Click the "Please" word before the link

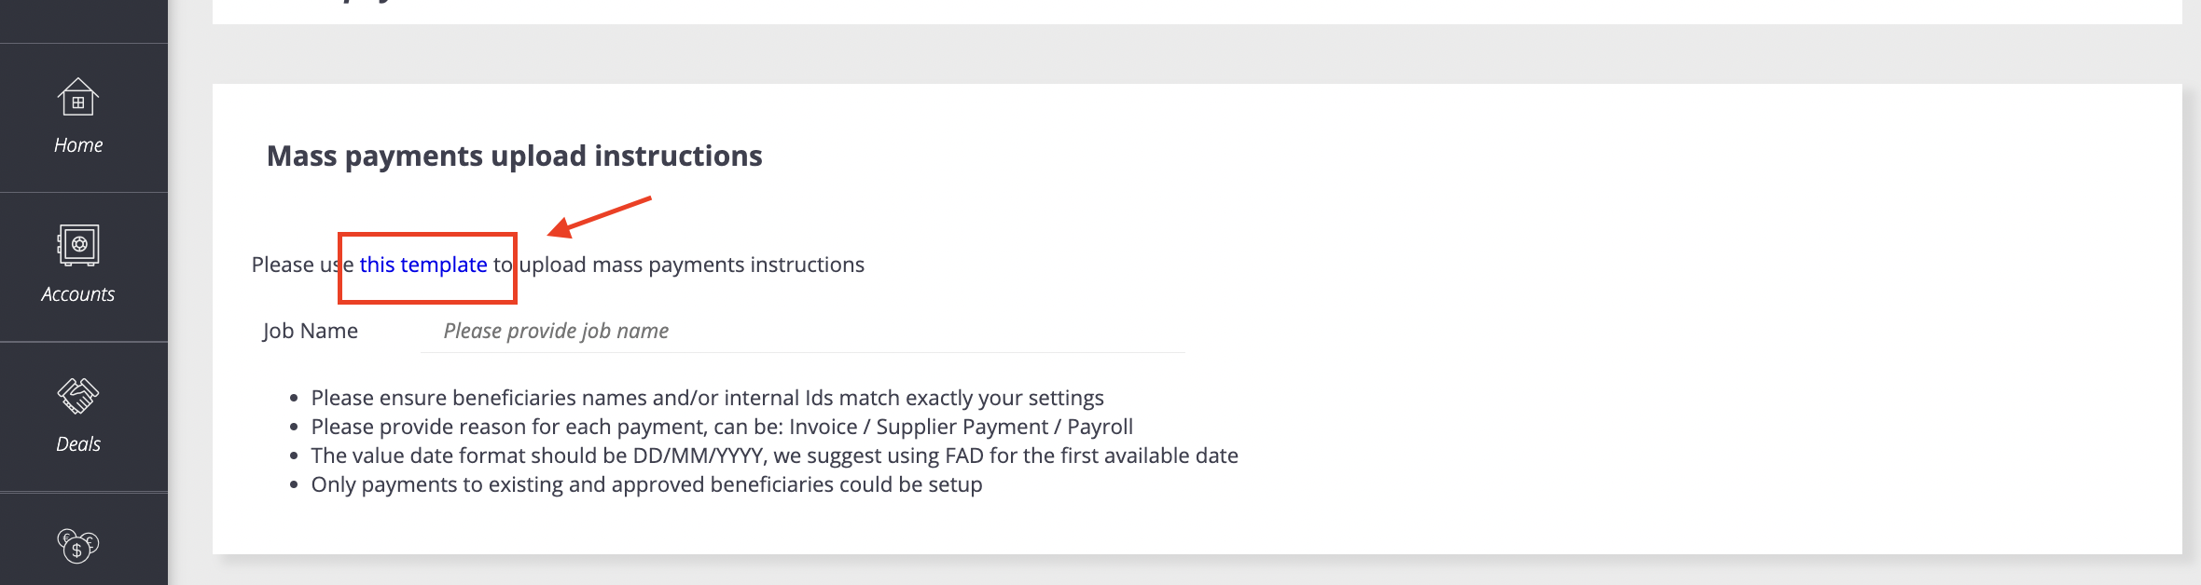[x=283, y=265]
